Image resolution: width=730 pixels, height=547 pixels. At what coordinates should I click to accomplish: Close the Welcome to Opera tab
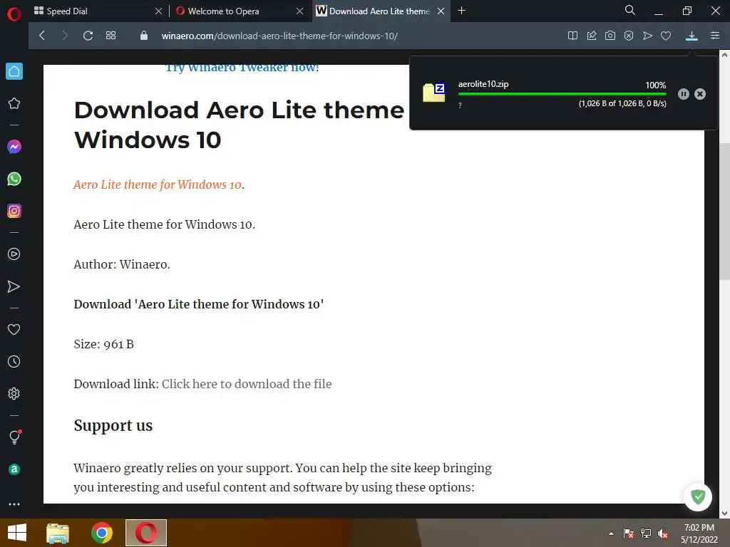[300, 11]
